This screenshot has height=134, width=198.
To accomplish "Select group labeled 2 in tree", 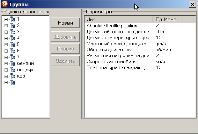I will 18,25.
